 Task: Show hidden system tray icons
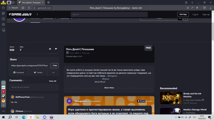tap(176, 117)
